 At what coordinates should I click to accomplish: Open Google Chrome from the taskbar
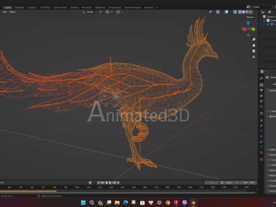168,202
